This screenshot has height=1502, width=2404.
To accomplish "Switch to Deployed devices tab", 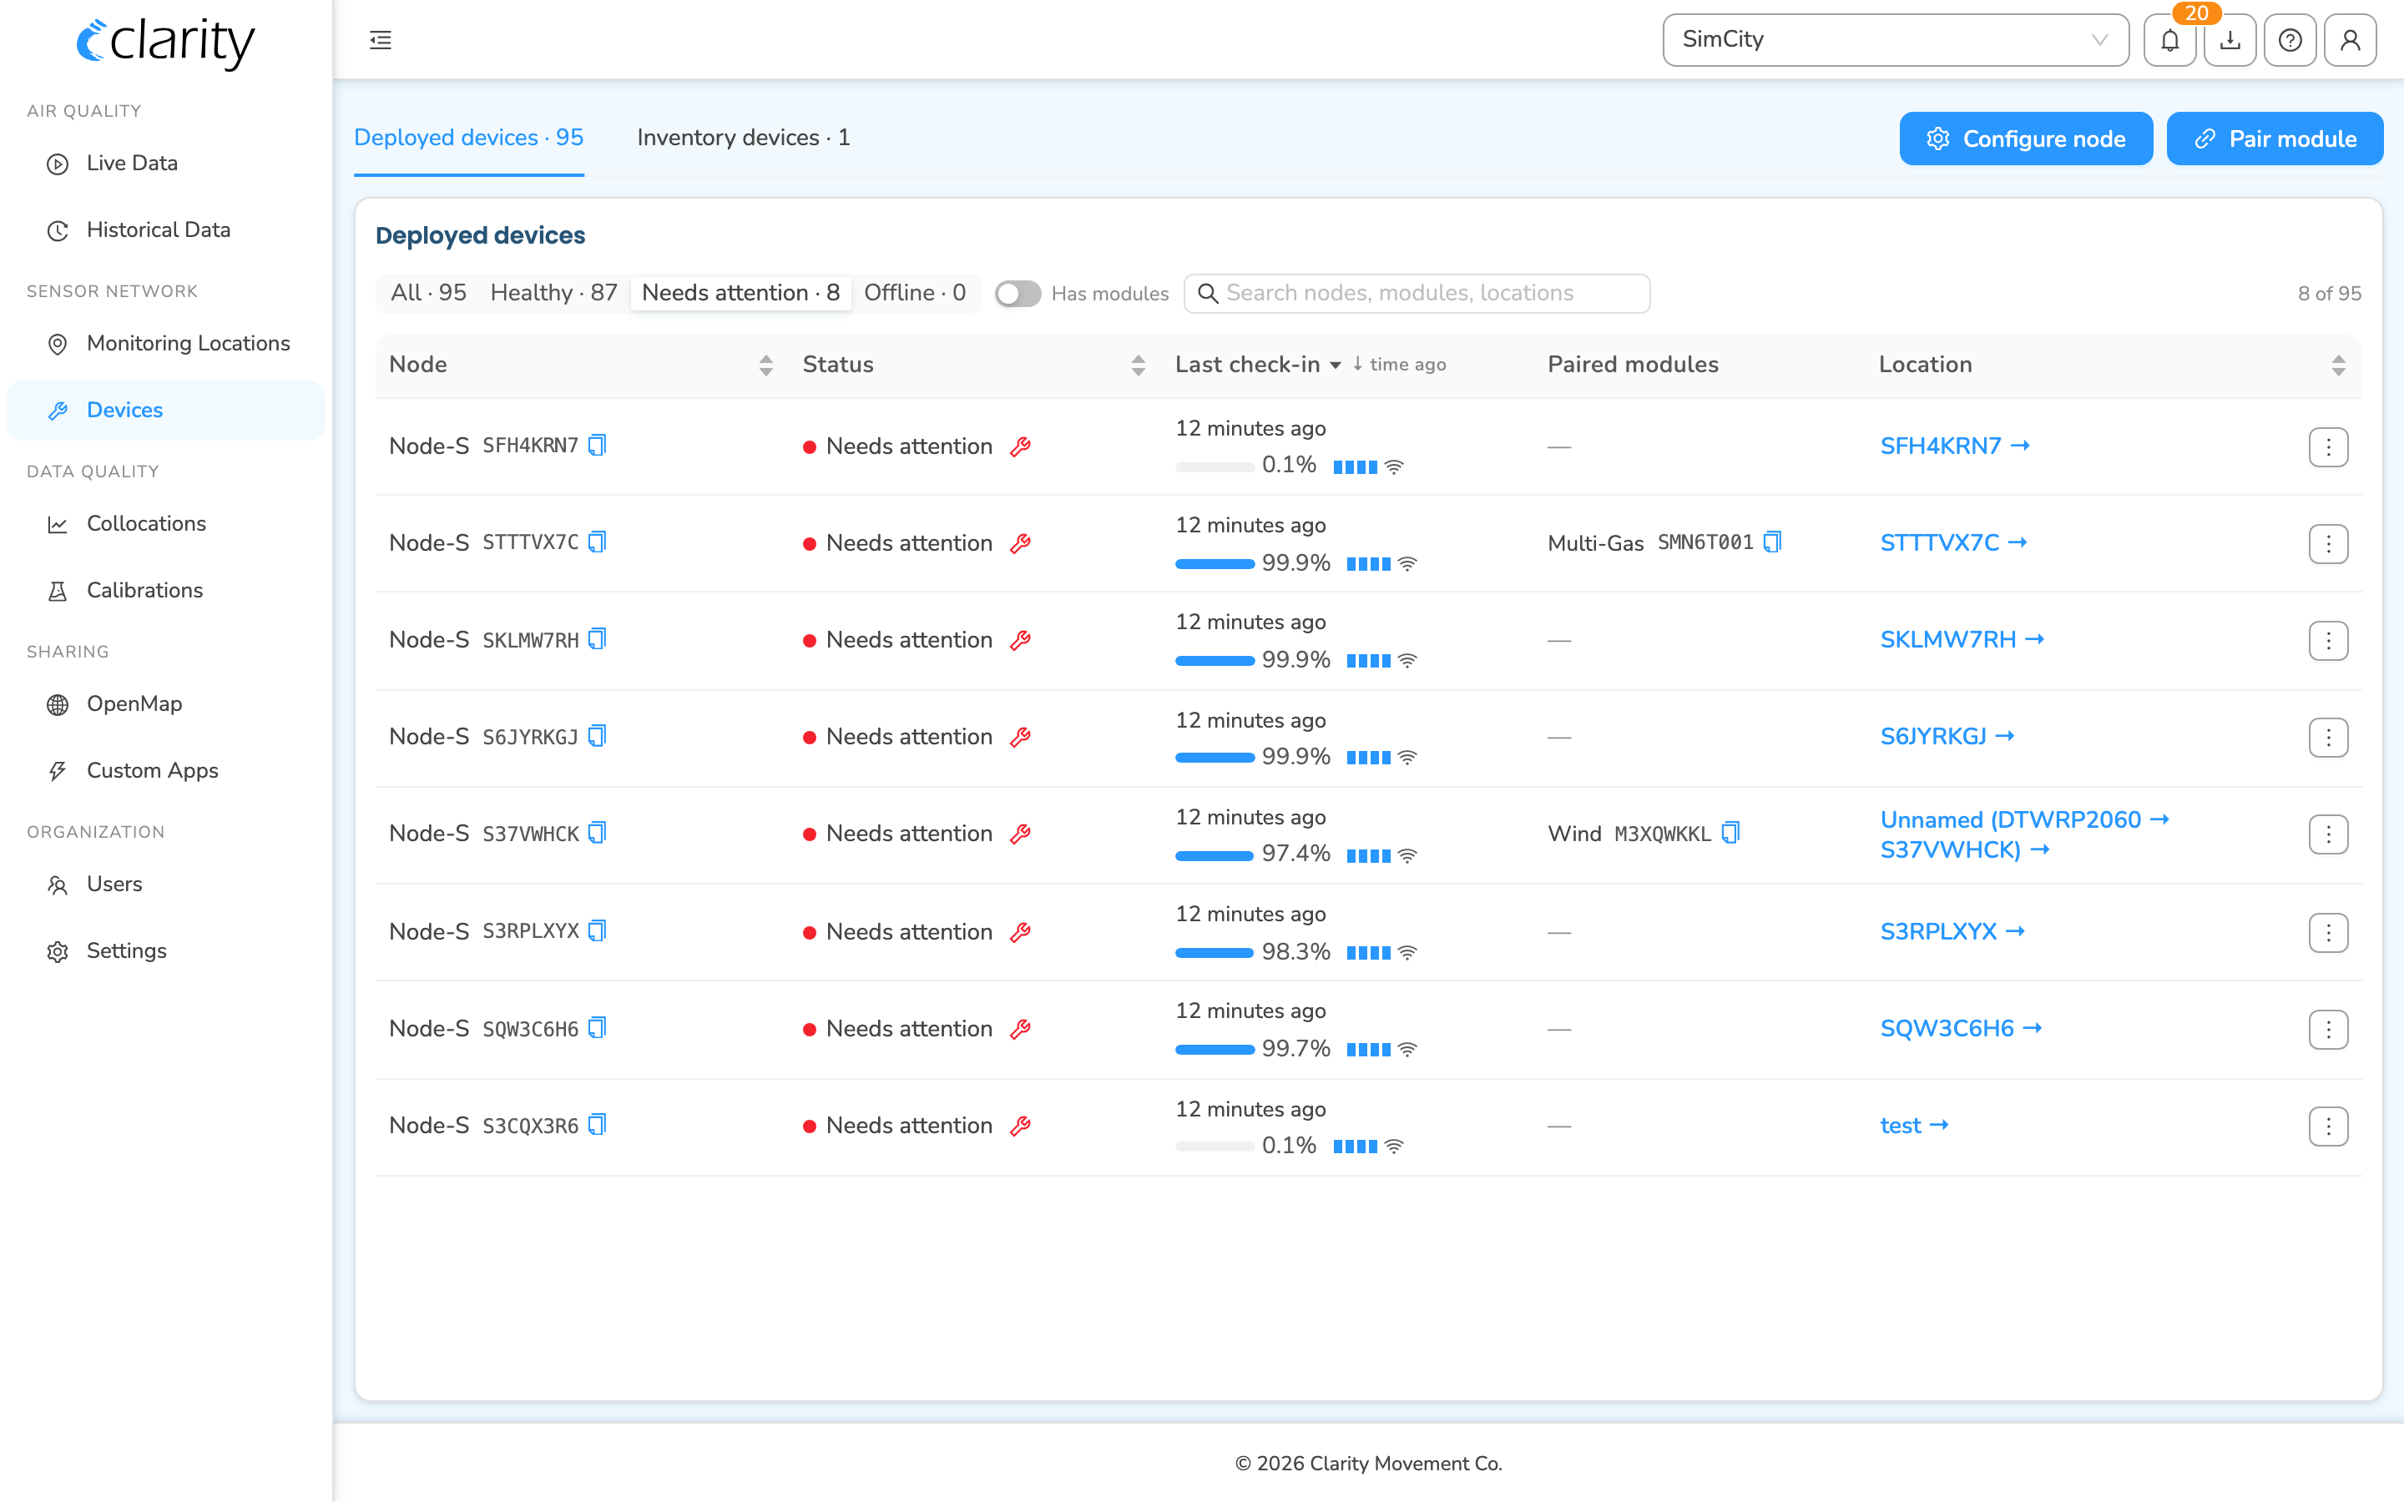I will click(x=469, y=138).
